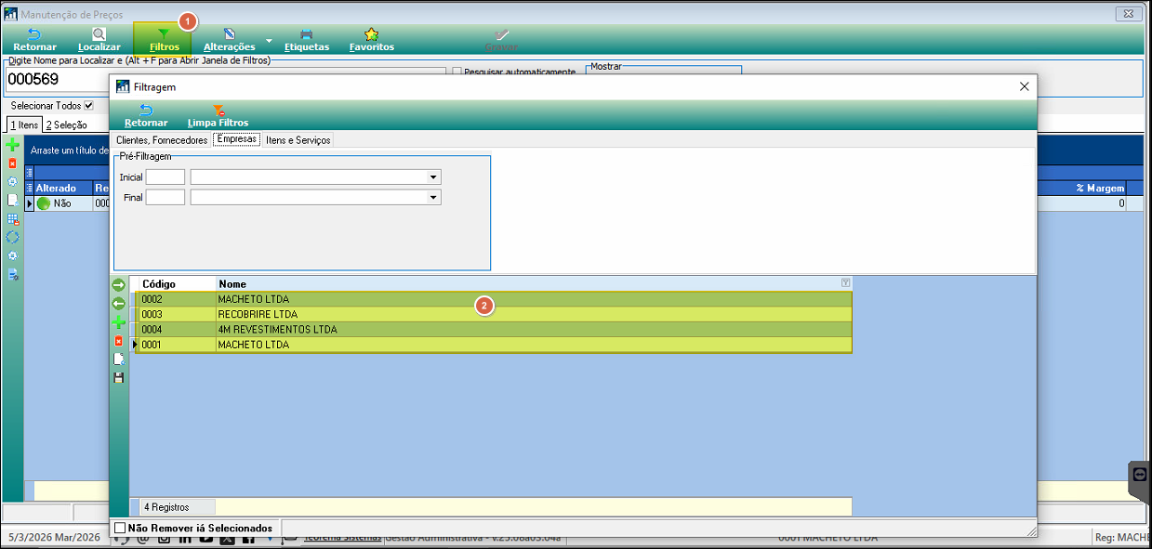Click green plus icon in main window sidebar
Image resolution: width=1152 pixels, height=549 pixels.
[x=12, y=145]
